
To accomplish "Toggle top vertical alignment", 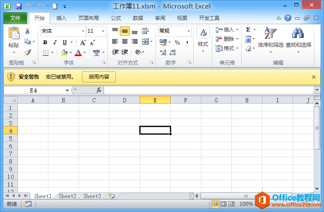I will (x=115, y=31).
